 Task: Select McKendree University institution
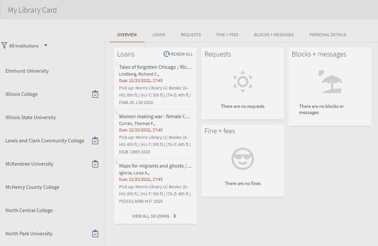pos(29,164)
